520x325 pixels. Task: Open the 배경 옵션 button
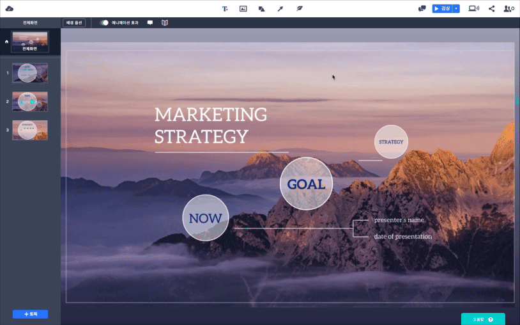pyautogui.click(x=74, y=22)
